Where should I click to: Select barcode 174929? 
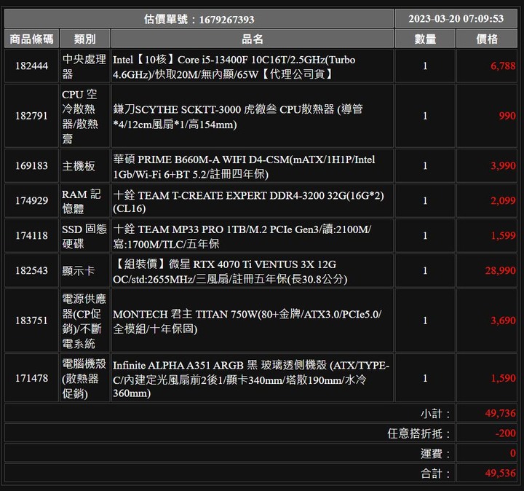tap(31, 200)
